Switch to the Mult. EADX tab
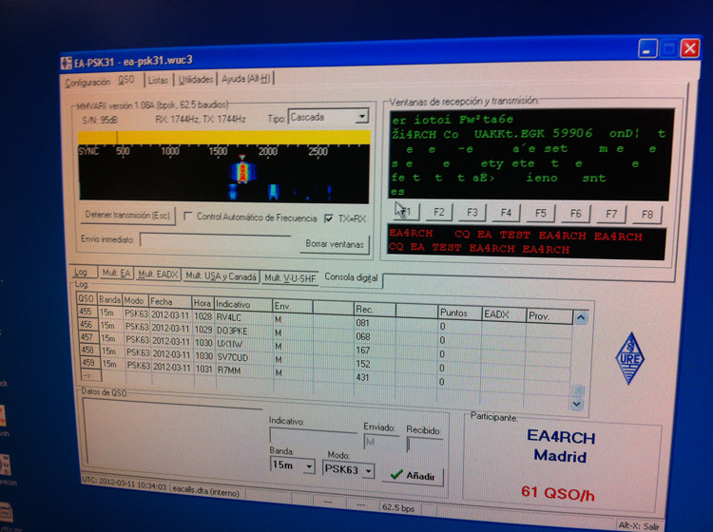Screen dimensions: 713x532 coord(158,274)
